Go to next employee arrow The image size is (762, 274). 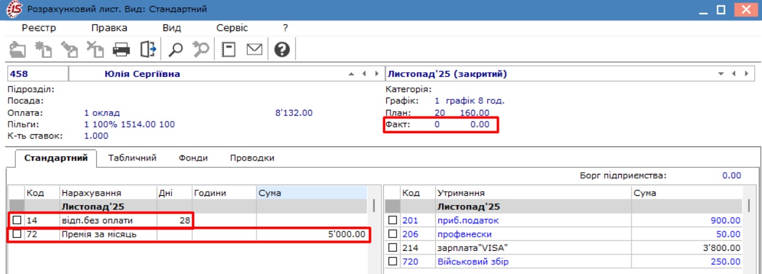375,74
